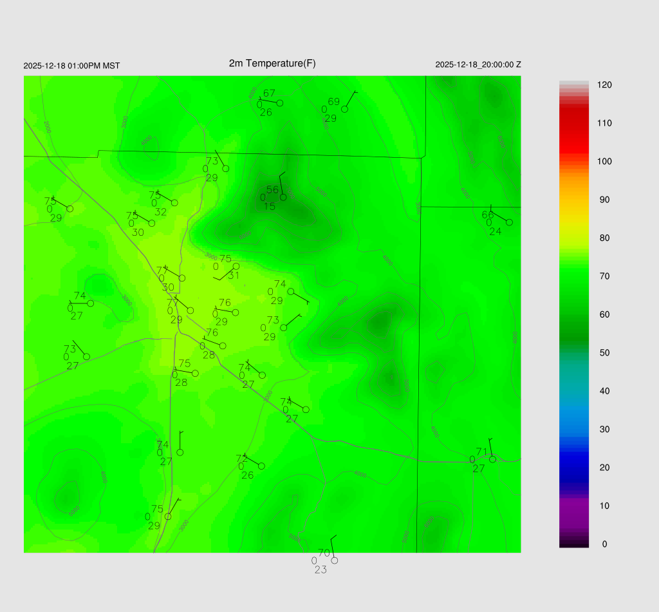Pick the red band near 110 on colorbar
The width and height of the screenshot is (659, 612).
click(573, 122)
